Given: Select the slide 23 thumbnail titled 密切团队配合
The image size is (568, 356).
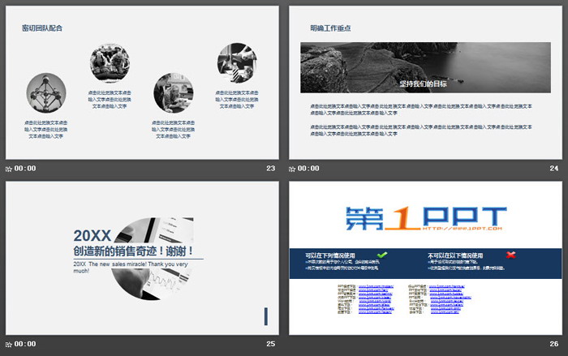Looking at the screenshot, I should (x=142, y=82).
